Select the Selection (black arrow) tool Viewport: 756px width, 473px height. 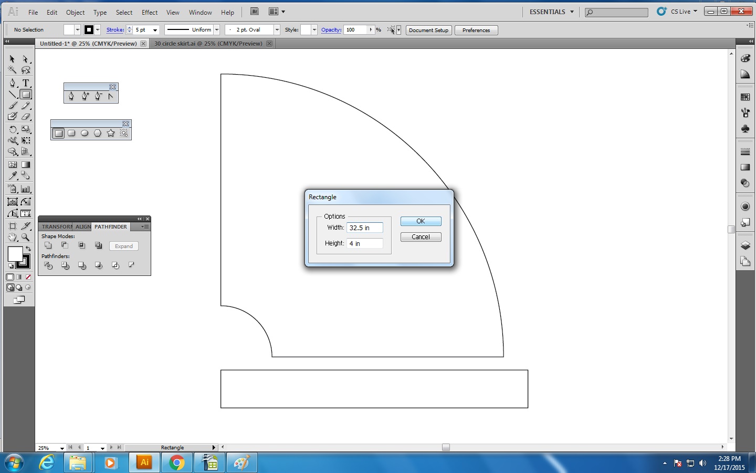coord(12,59)
